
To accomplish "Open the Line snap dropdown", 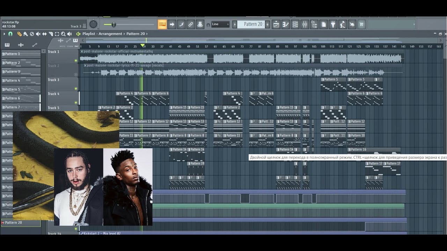I will (220, 24).
